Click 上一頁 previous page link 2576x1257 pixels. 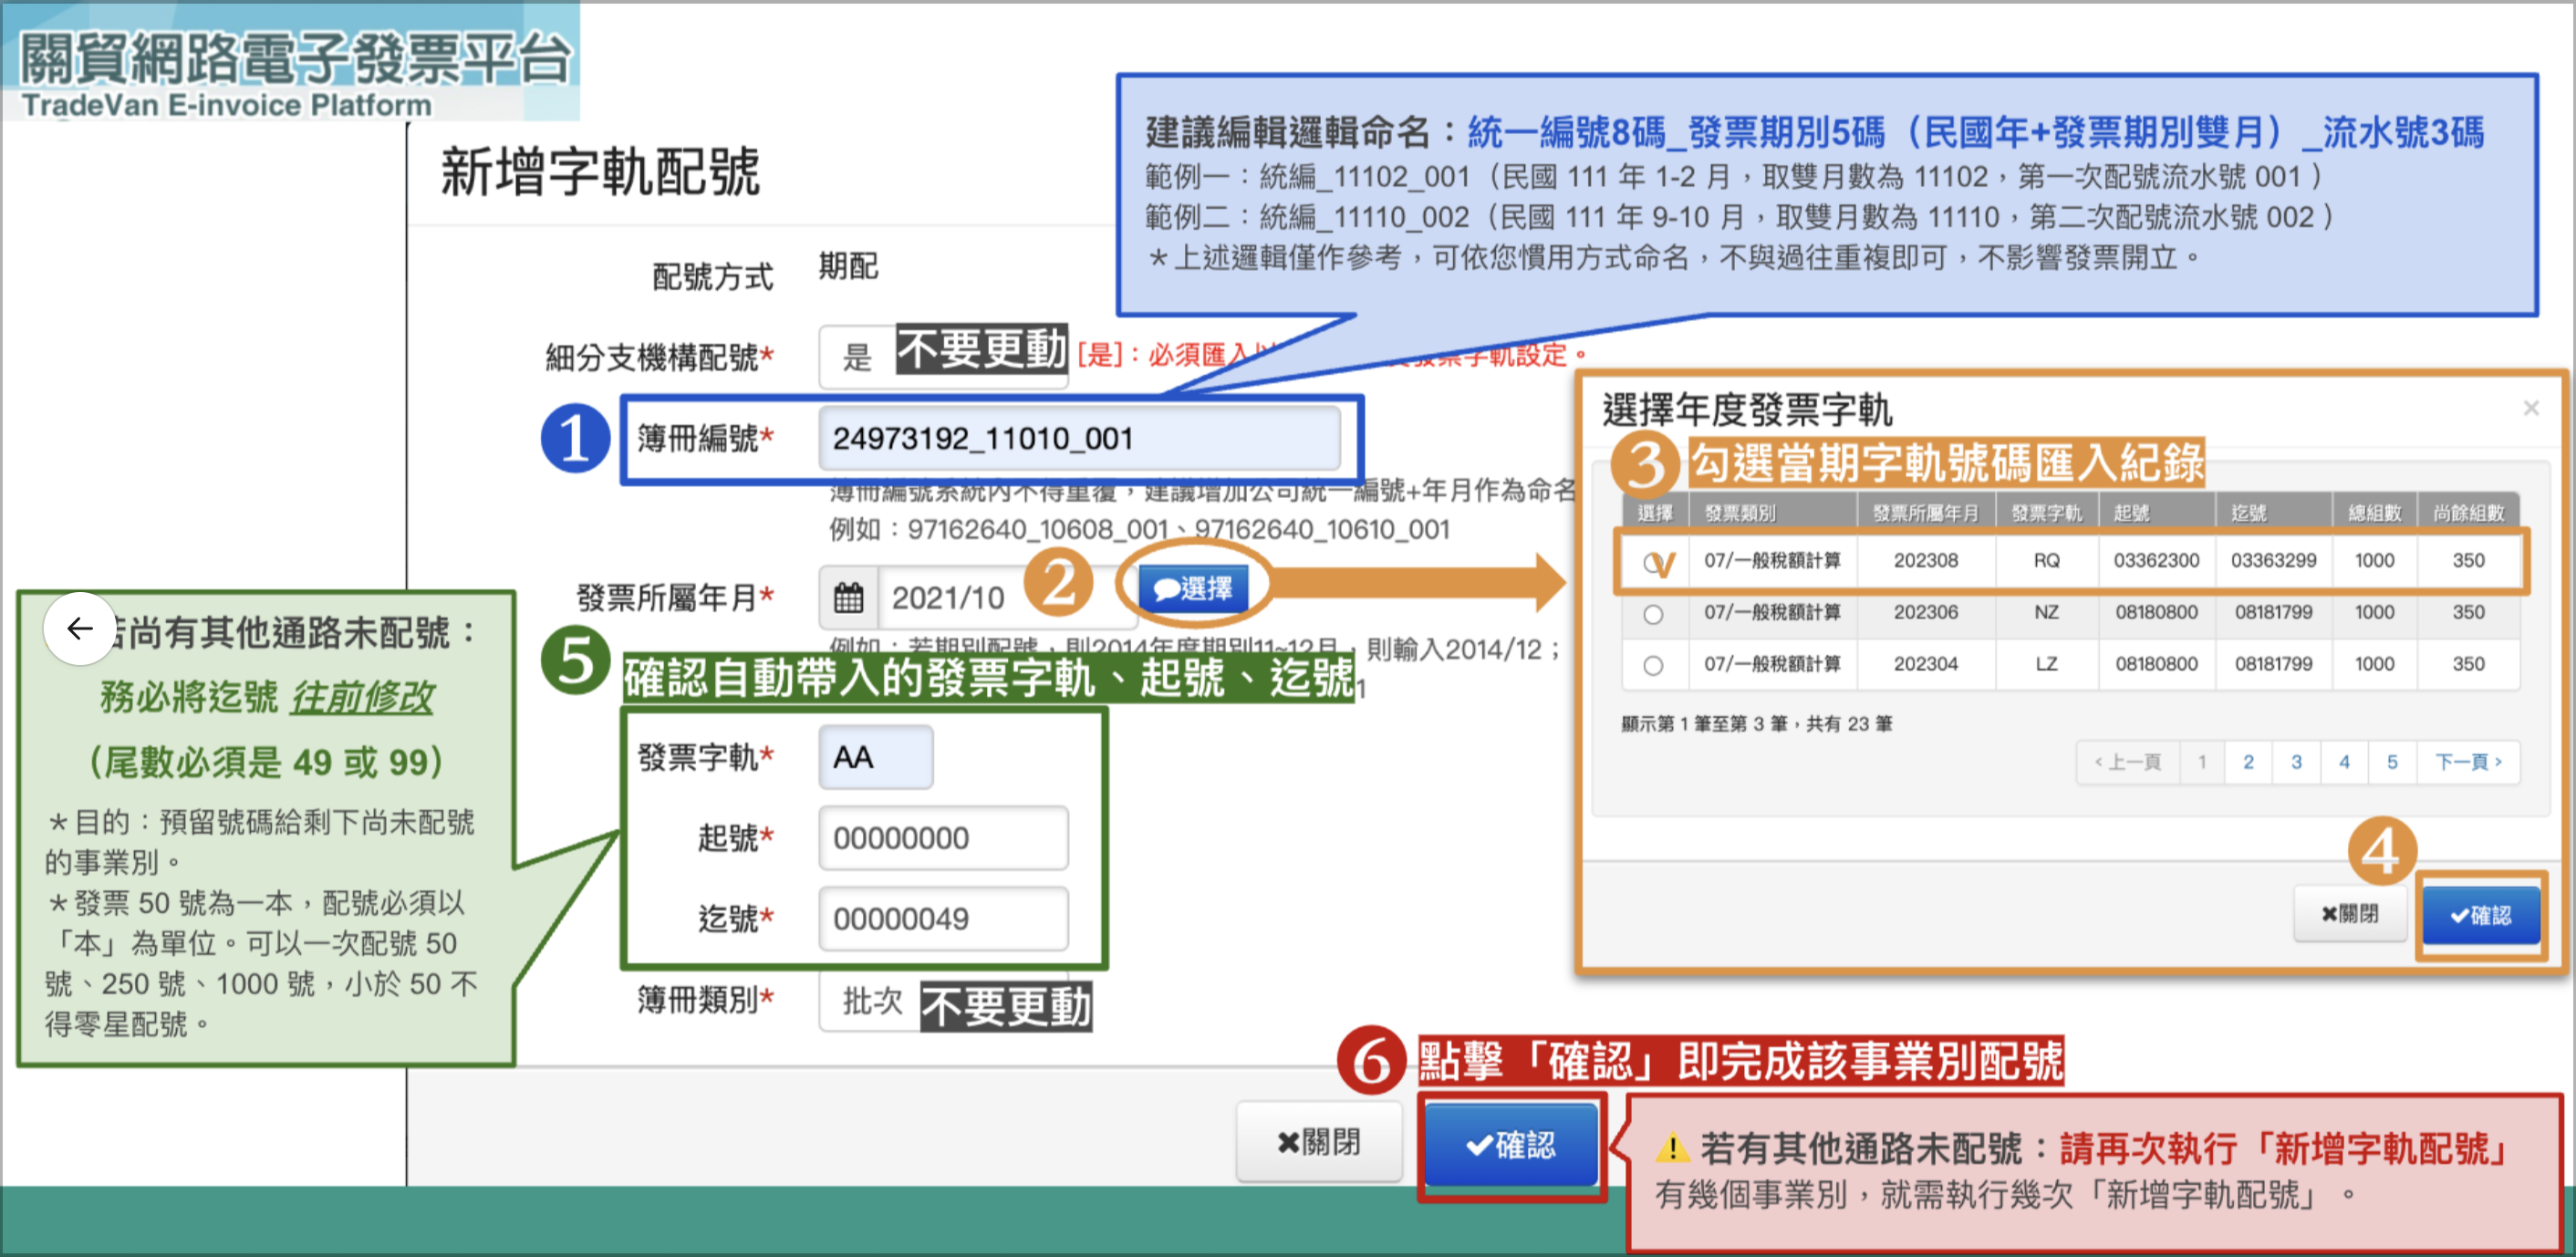pyautogui.click(x=2128, y=762)
